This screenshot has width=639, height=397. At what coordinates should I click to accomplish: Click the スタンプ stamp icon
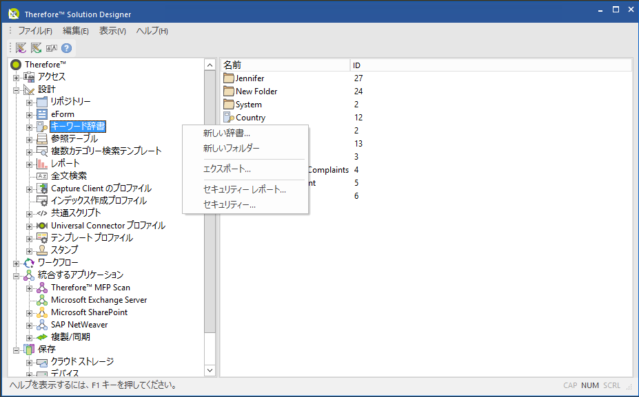(42, 250)
